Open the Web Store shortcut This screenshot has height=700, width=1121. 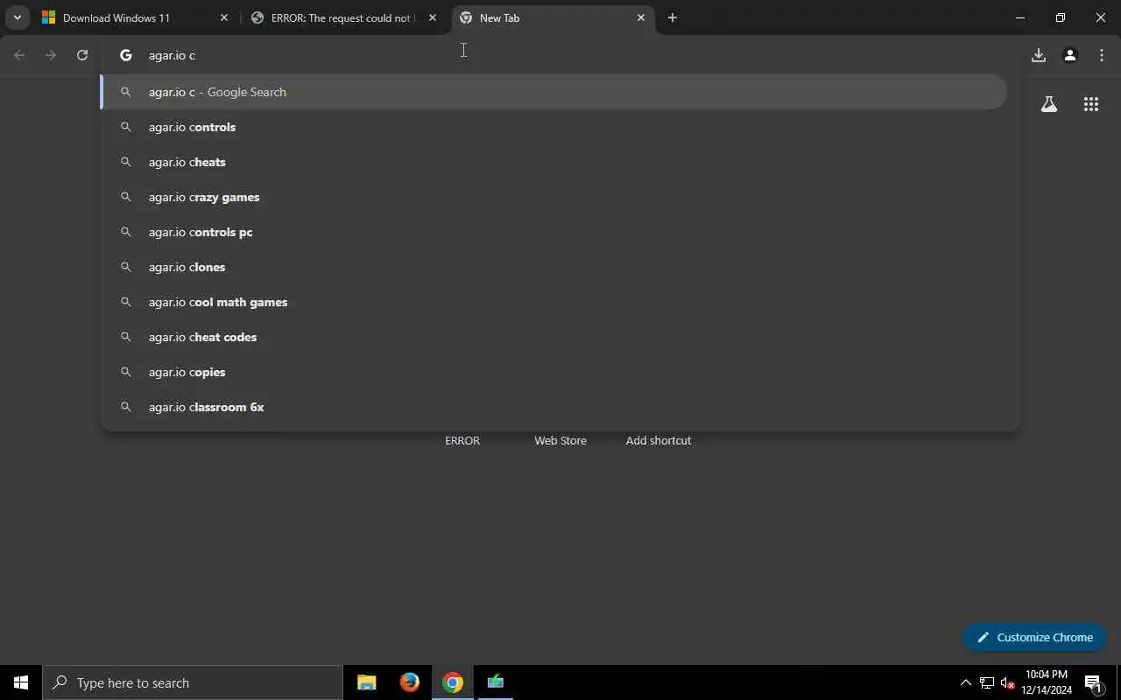560,440
